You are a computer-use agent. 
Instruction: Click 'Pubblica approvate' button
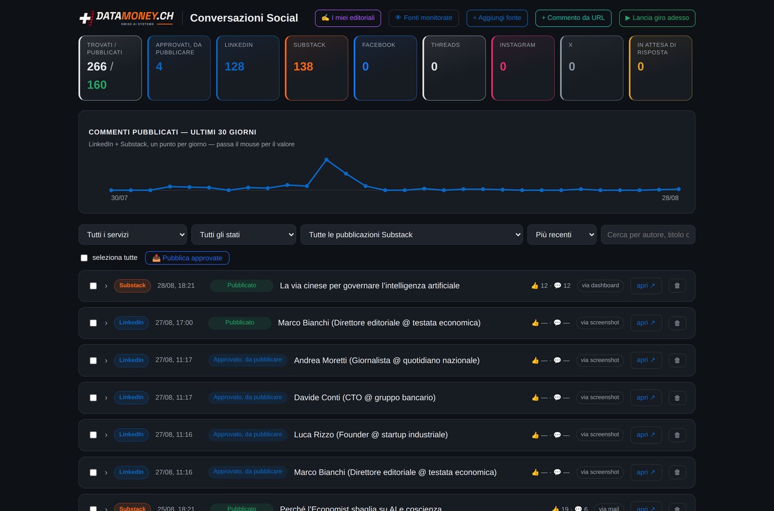pyautogui.click(x=187, y=258)
